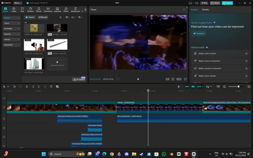The height and width of the screenshot is (158, 253).
Task: Select the Freeze clip on timeline
Action: [159, 107]
